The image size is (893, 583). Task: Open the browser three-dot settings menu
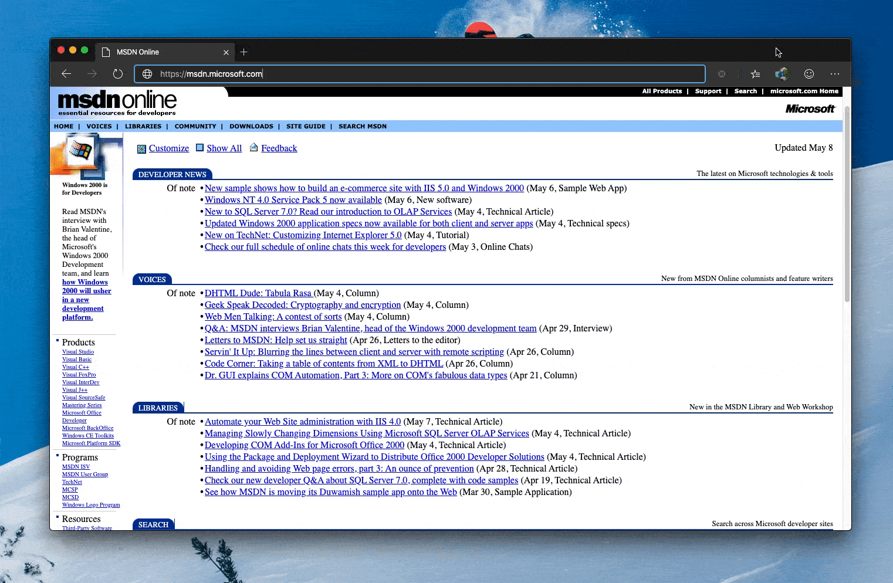835,74
